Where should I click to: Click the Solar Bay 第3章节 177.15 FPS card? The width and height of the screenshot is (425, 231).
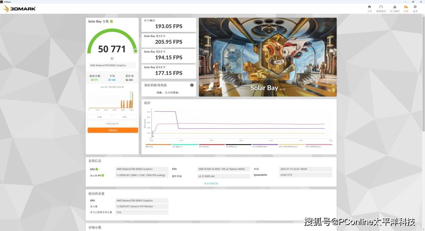169,71
